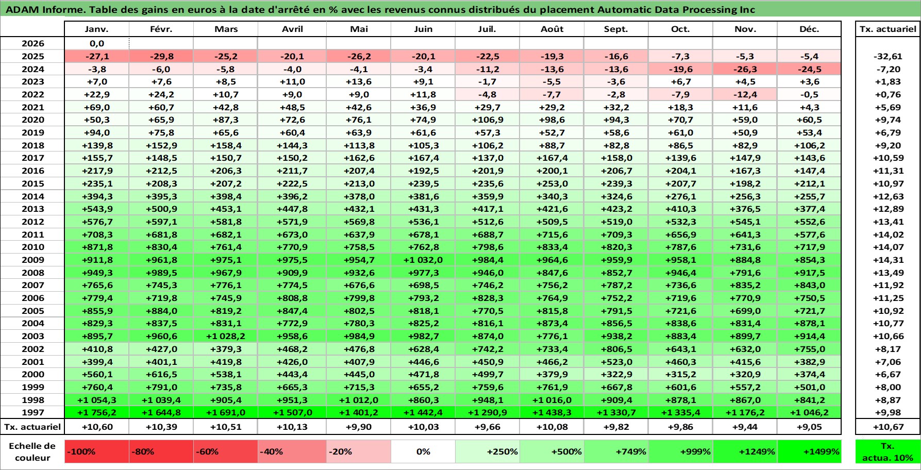Click the 'ADAM Informe' table title banner
The height and width of the screenshot is (470, 921).
[460, 9]
